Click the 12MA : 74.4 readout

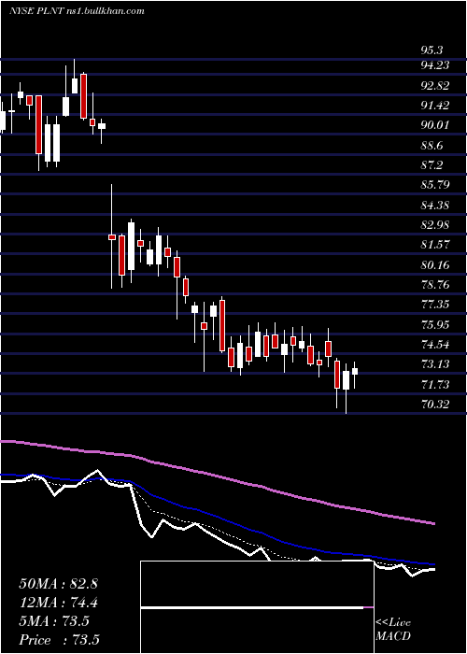click(x=59, y=603)
